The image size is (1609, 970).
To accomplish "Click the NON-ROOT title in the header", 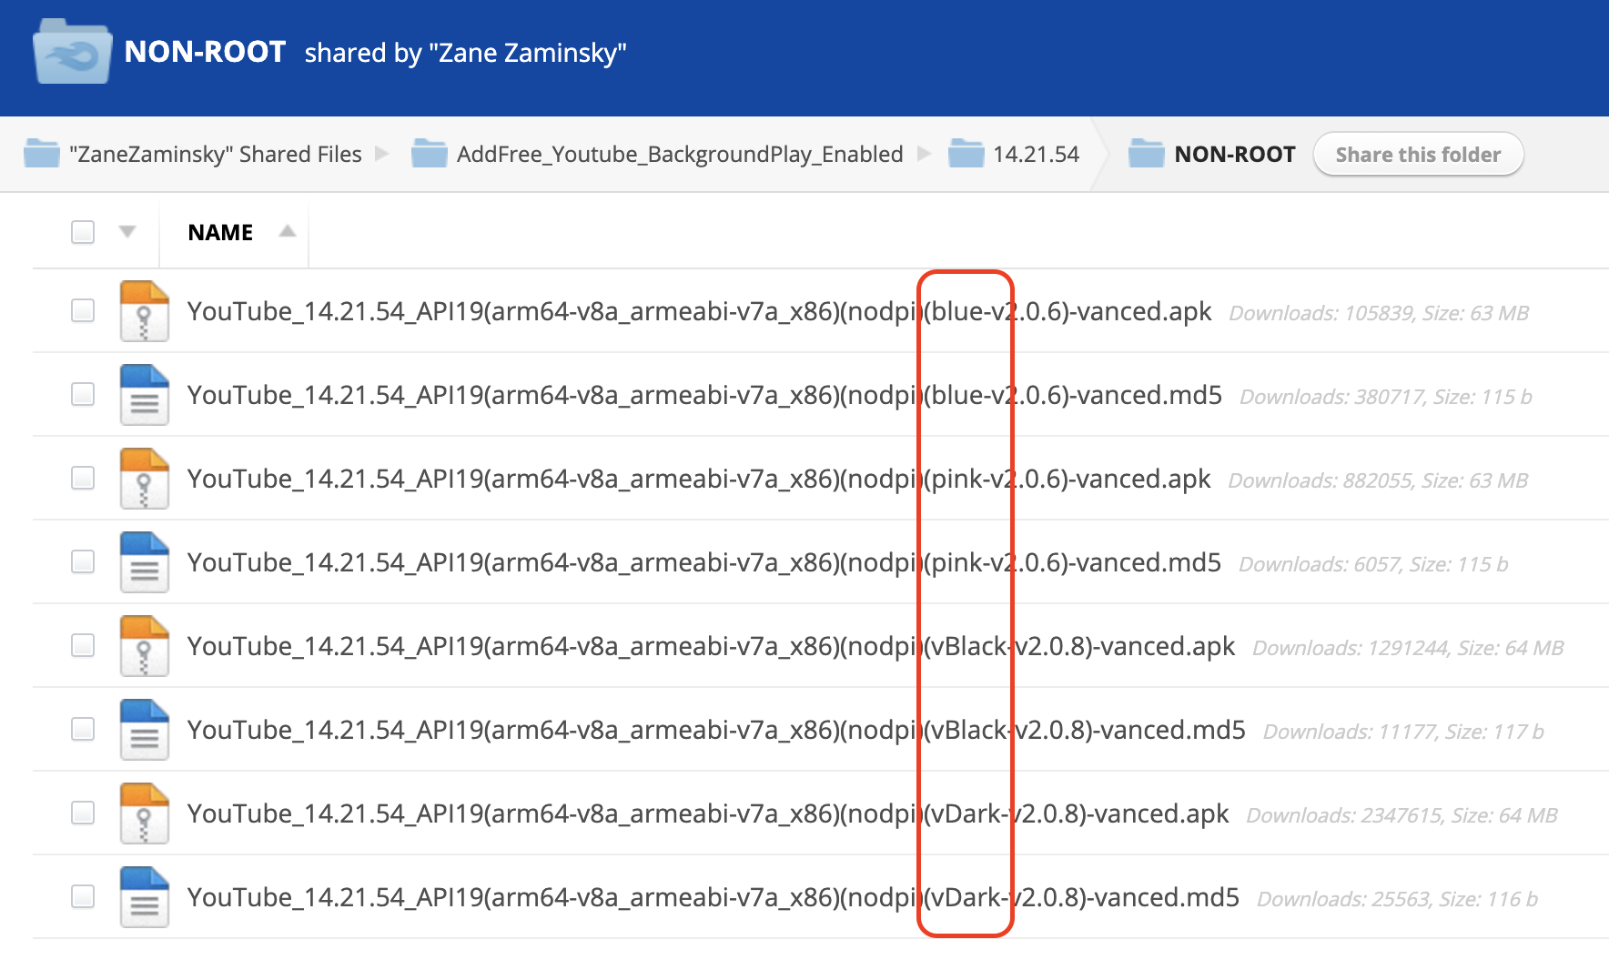I will coord(205,52).
